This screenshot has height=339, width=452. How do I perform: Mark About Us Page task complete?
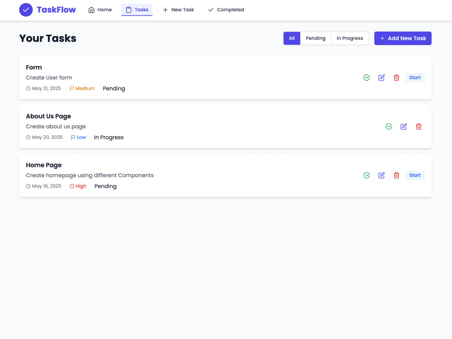(x=389, y=127)
